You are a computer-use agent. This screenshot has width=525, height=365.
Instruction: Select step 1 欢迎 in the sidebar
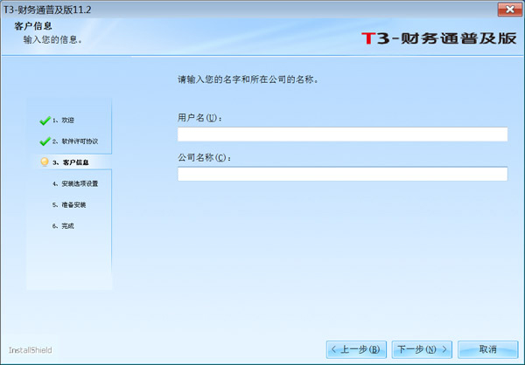[63, 120]
